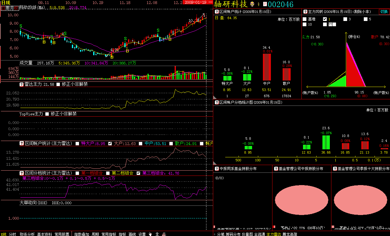This screenshot has width=390, height=236.
Task: Click the stock code 002046
Action: [x=280, y=4]
